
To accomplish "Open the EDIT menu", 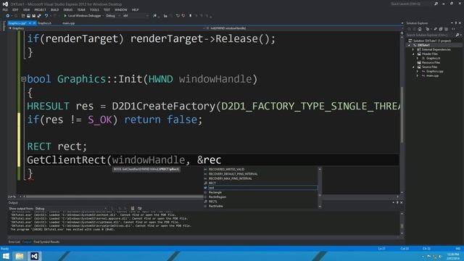I will pyautogui.click(x=15, y=9).
